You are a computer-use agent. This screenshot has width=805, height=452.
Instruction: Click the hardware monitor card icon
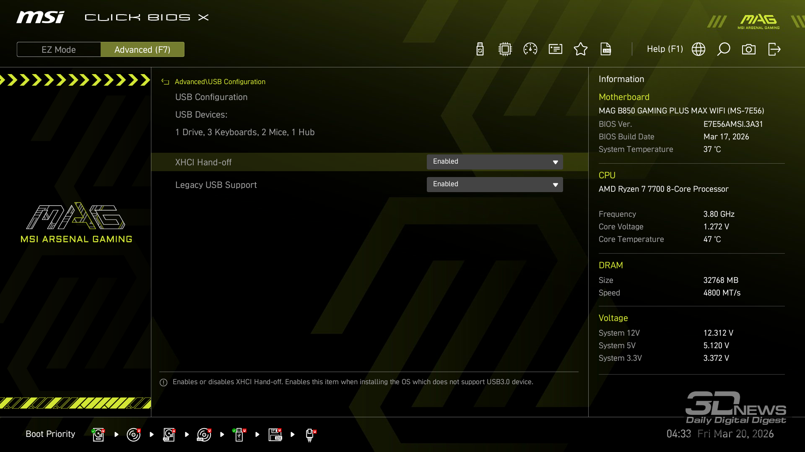[x=556, y=49]
